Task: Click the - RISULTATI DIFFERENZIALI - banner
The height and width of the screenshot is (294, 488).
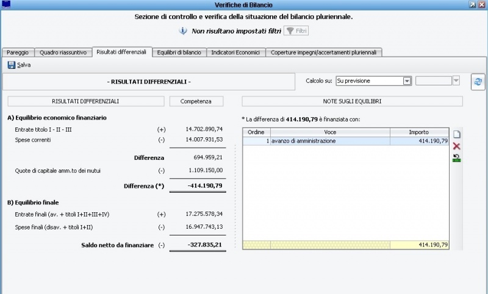Action: click(149, 82)
